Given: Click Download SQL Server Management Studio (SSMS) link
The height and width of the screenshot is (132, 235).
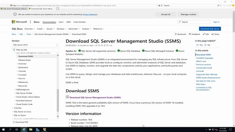Looking at the screenshot, I should click(x=95, y=98).
